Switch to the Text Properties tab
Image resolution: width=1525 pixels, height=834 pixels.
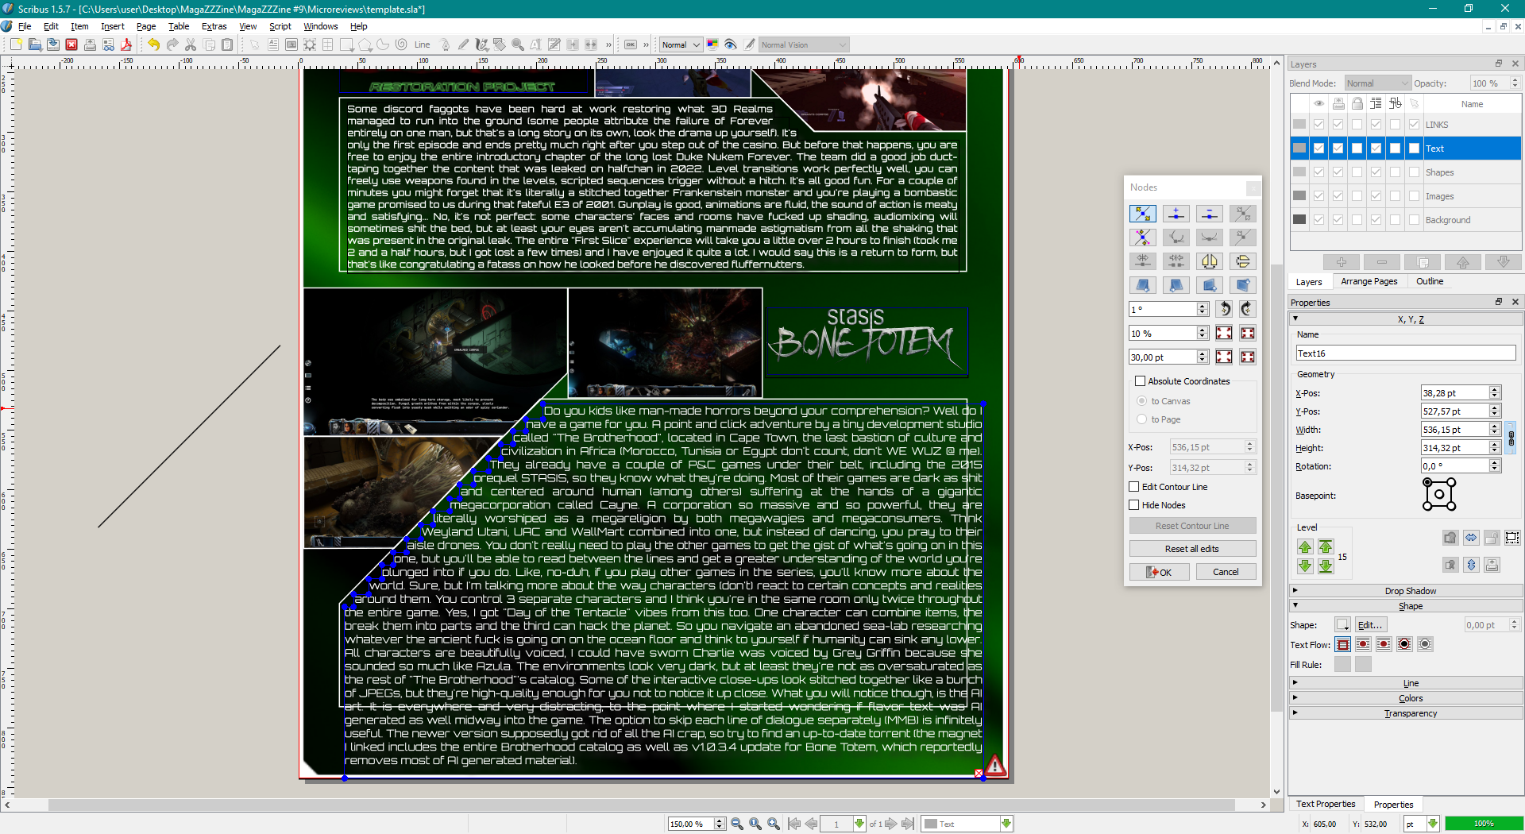[1326, 804]
